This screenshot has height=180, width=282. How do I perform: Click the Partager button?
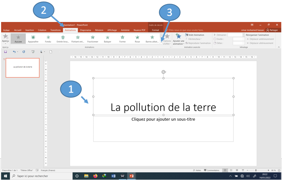coord(272,30)
